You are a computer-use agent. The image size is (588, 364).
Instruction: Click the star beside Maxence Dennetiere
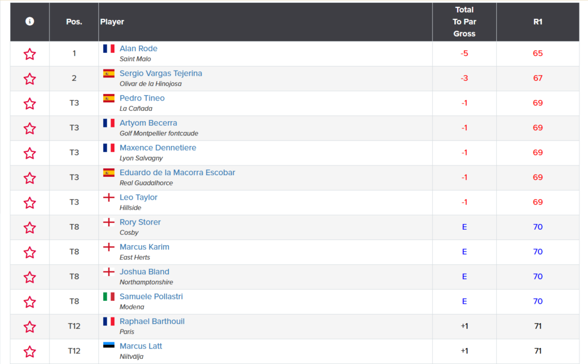[x=30, y=153]
